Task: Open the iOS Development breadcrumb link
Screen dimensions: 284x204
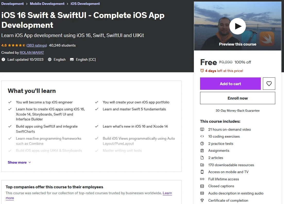Action: tap(85, 4)
